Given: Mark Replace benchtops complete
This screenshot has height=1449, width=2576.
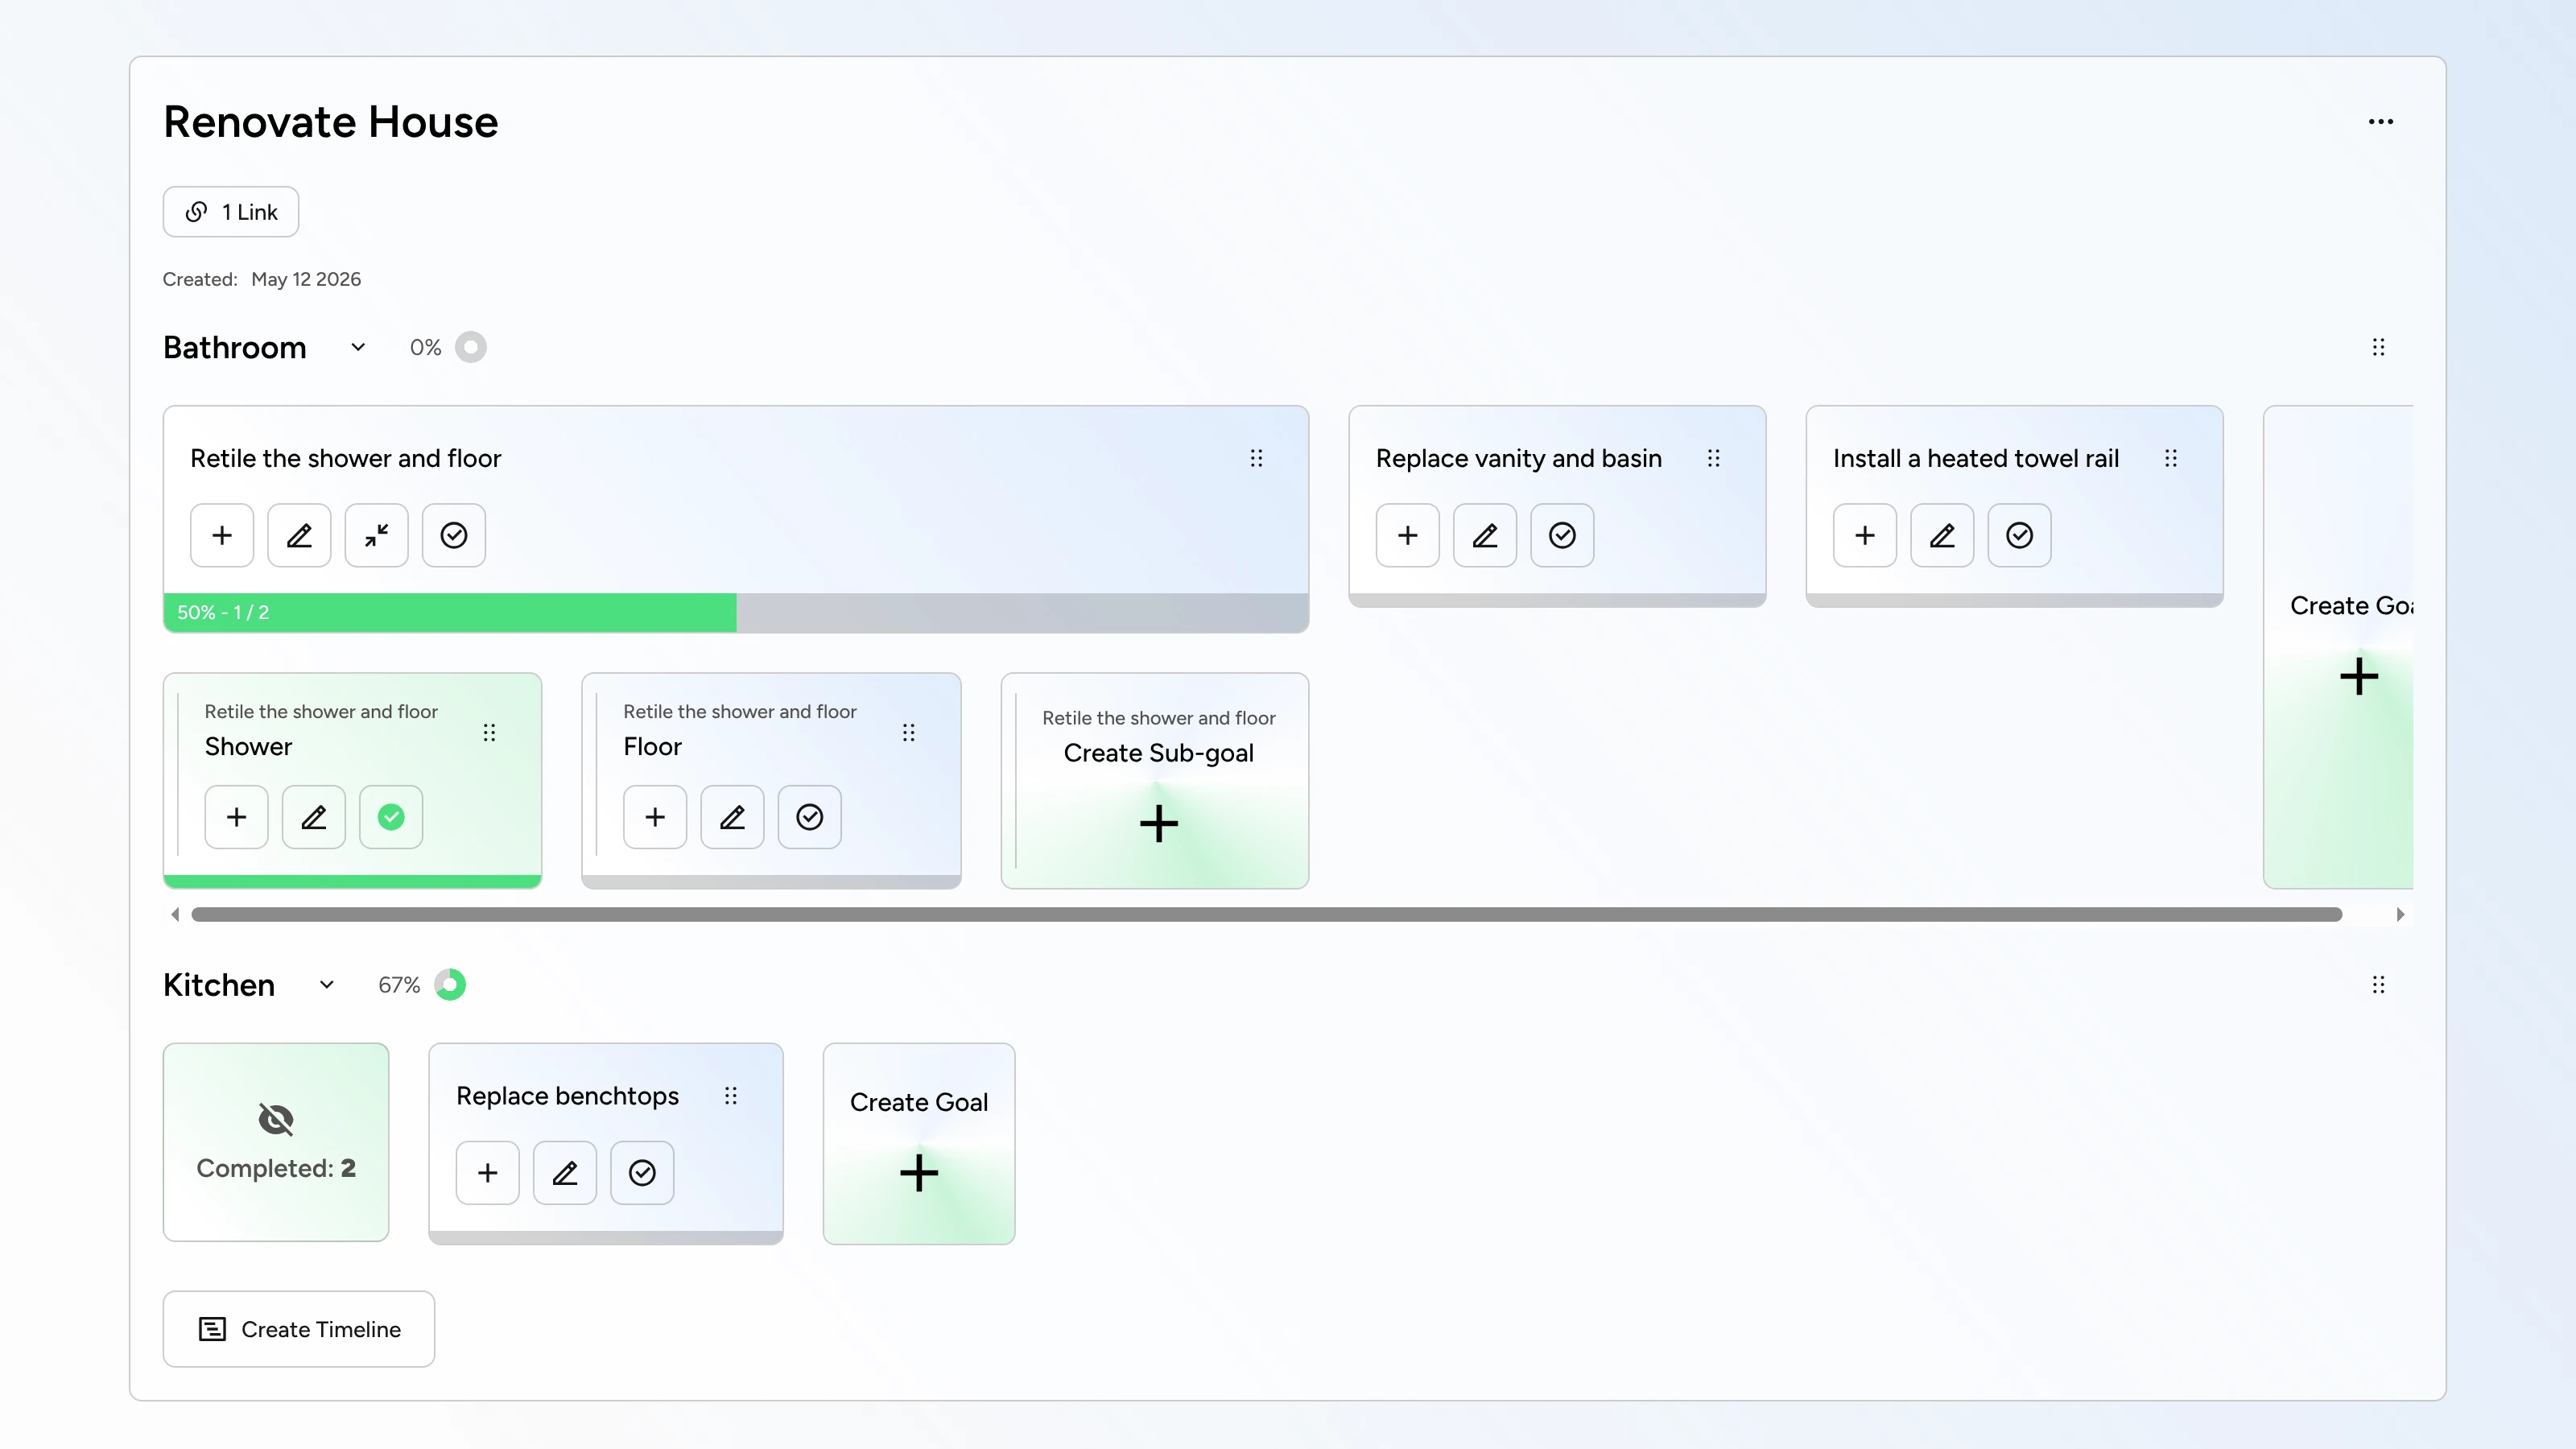Looking at the screenshot, I should (x=642, y=1173).
